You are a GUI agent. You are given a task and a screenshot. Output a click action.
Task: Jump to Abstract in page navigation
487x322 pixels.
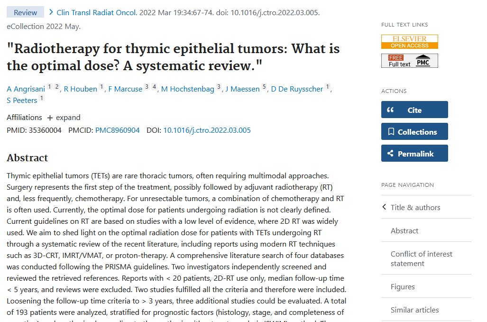(404, 230)
